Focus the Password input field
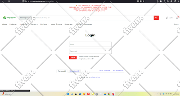This screenshot has height=96, width=180. [x=90, y=51]
